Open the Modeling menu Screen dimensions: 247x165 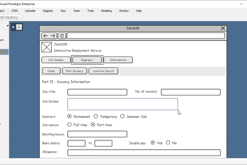click(106, 11)
